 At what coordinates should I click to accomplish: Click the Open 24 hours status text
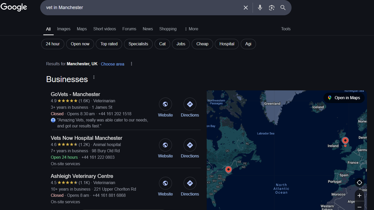click(x=64, y=157)
